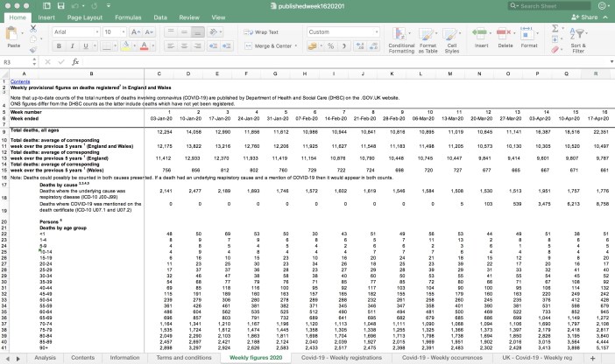Click the Redo arrow in the title bar

[94, 6]
